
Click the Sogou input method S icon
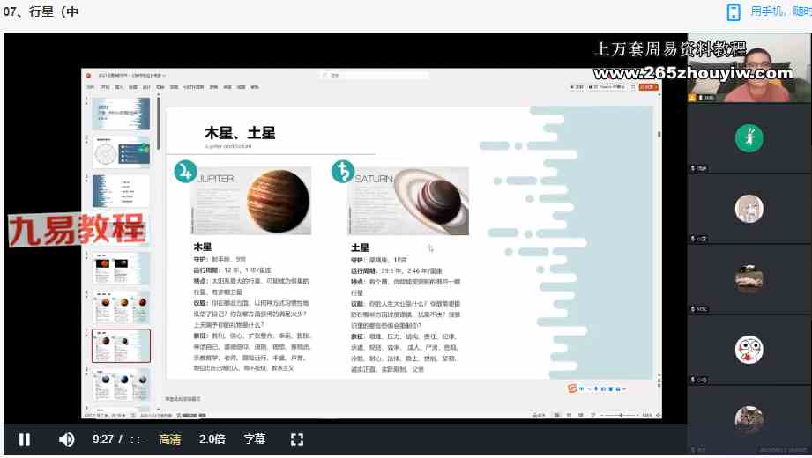click(x=573, y=388)
